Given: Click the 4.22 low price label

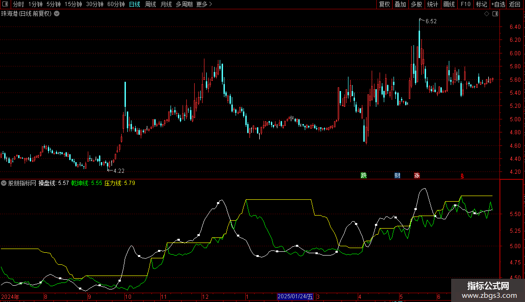Looking at the screenshot, I should point(119,171).
